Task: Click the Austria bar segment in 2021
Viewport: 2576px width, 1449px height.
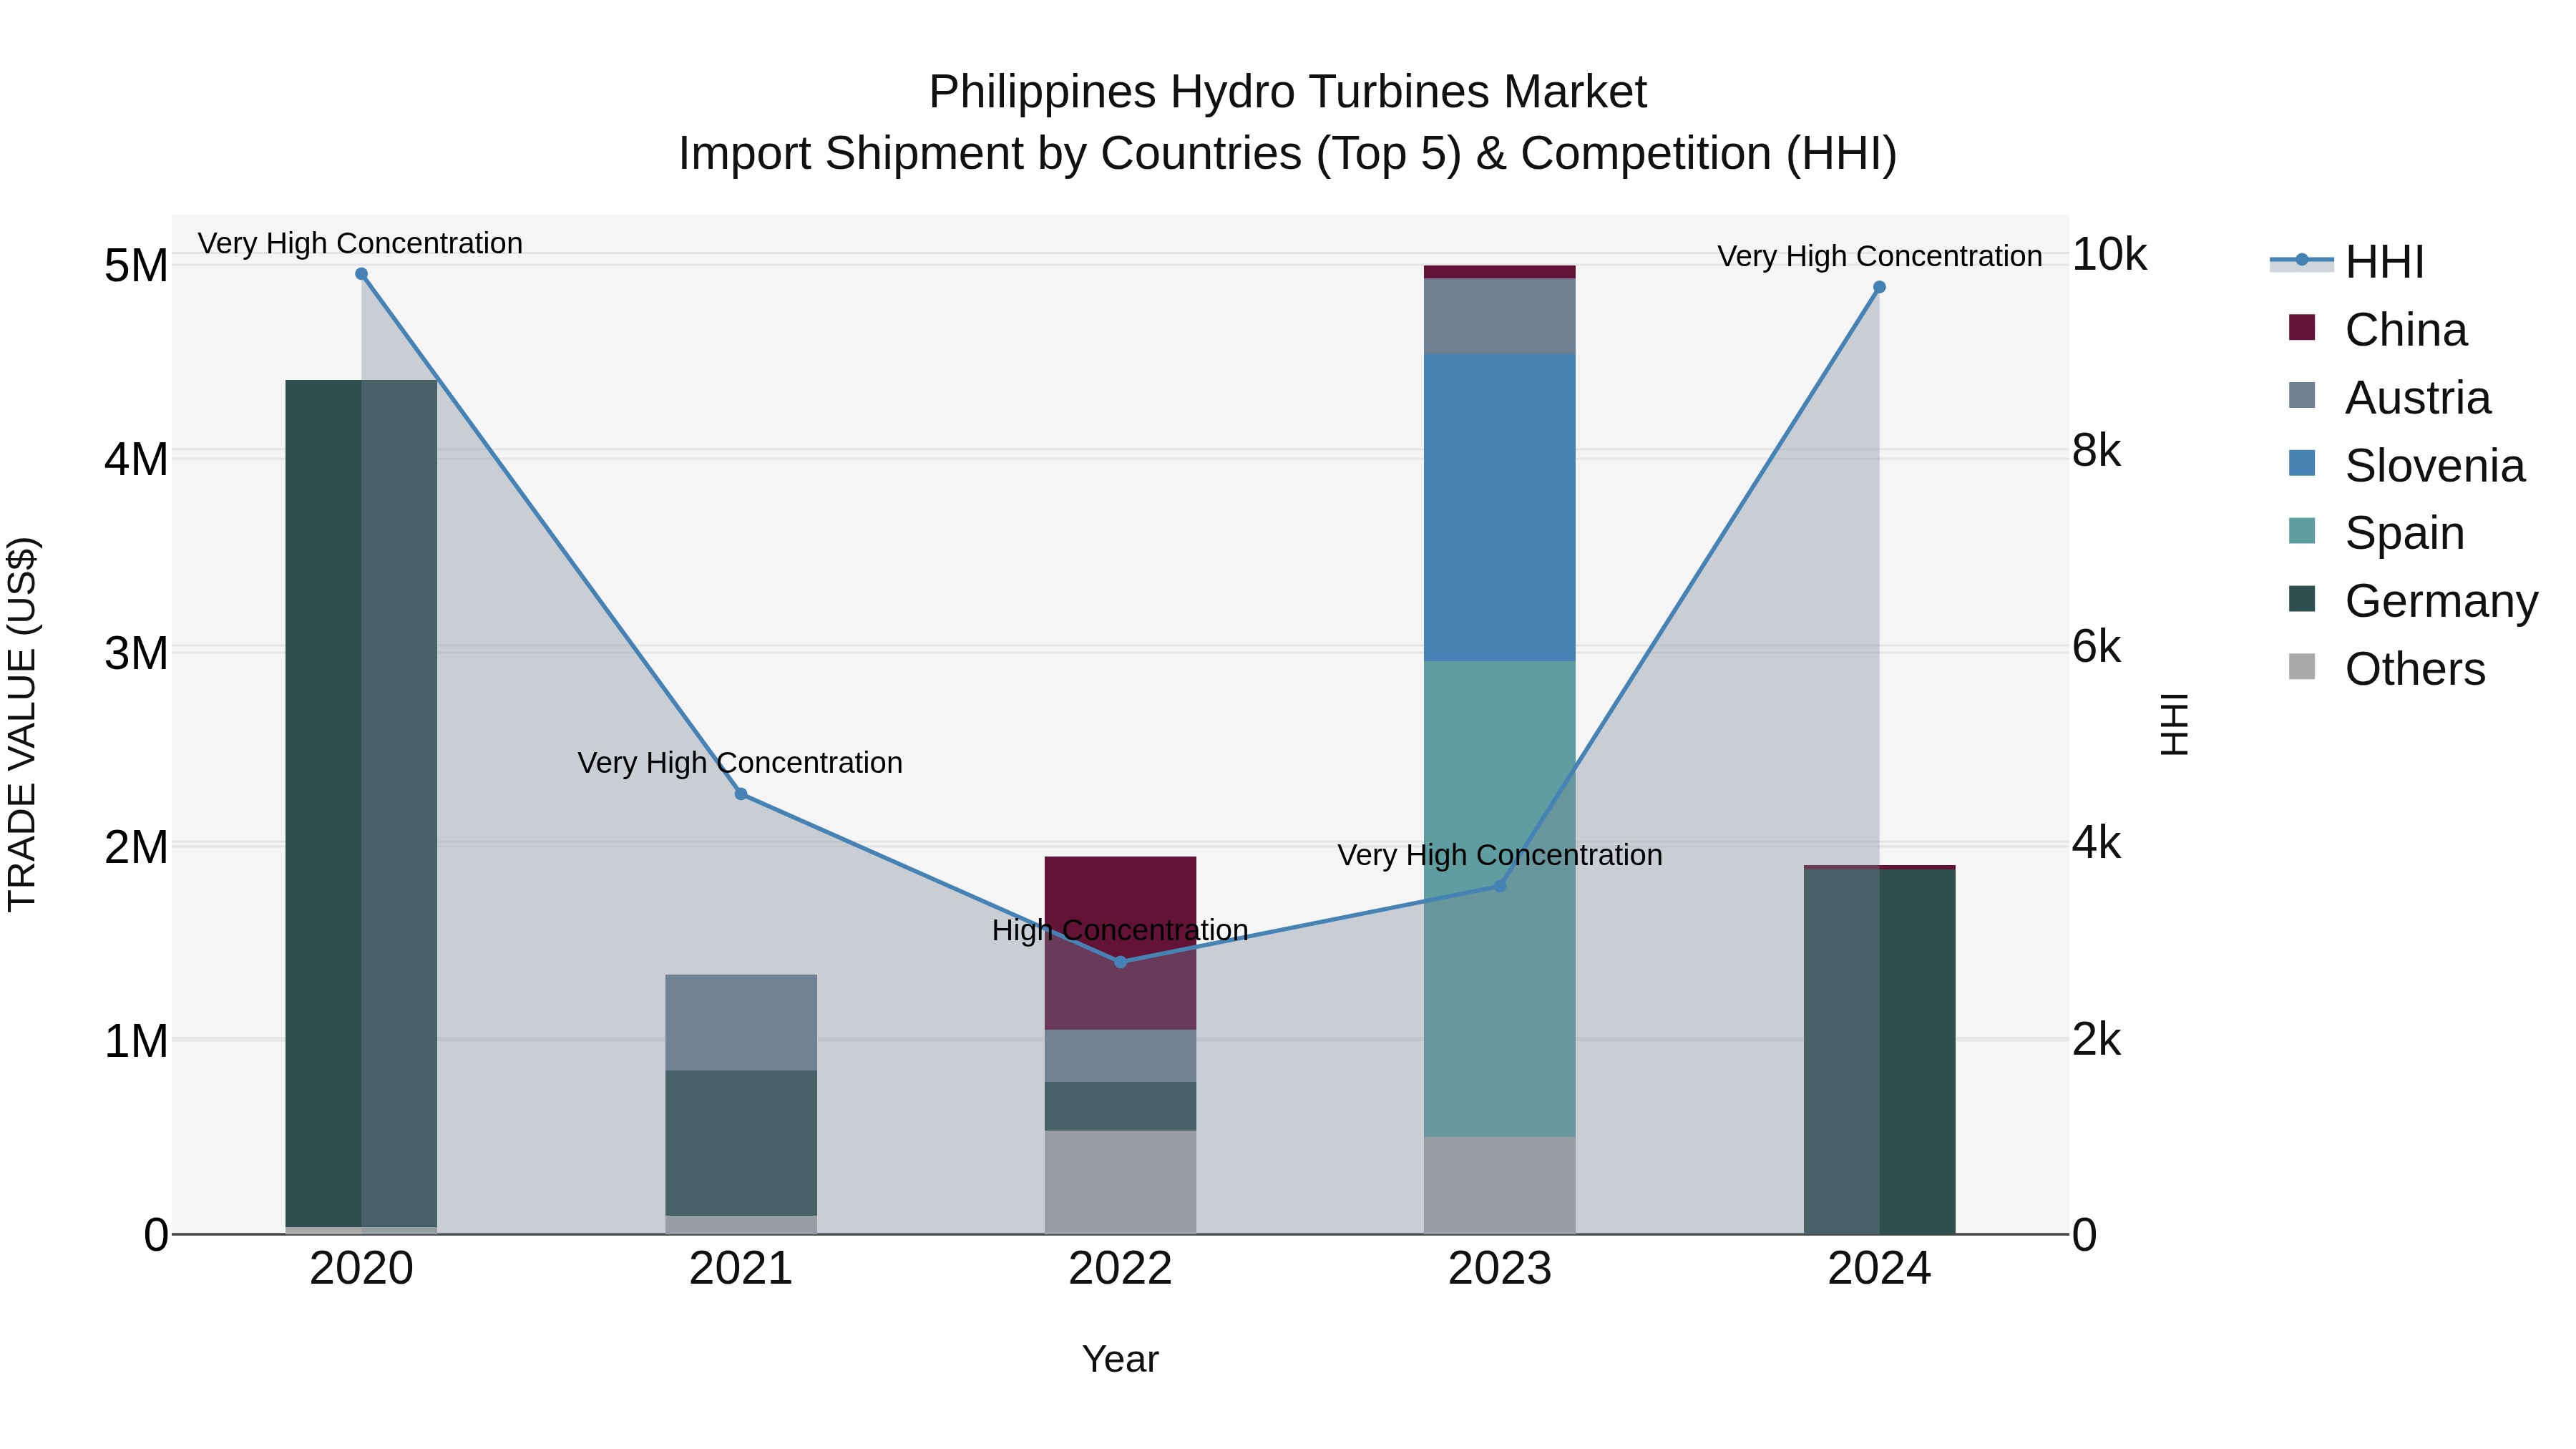Action: pyautogui.click(x=741, y=1023)
